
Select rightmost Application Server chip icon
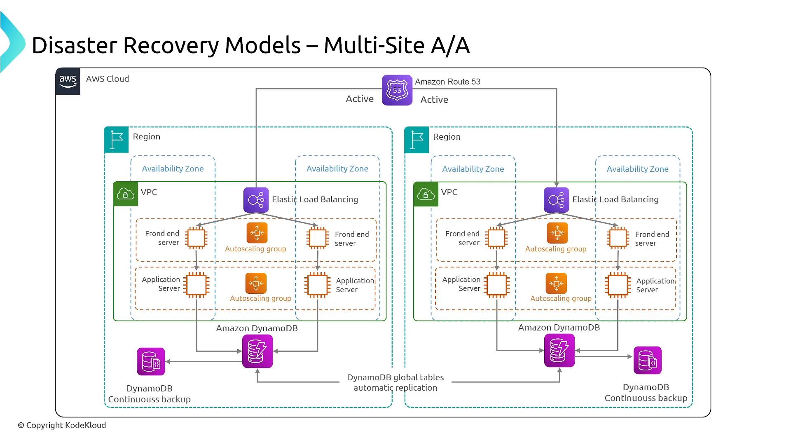pyautogui.click(x=618, y=285)
